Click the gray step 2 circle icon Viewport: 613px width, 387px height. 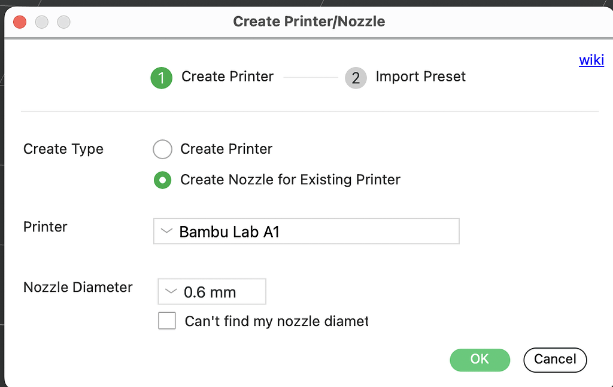(x=356, y=78)
